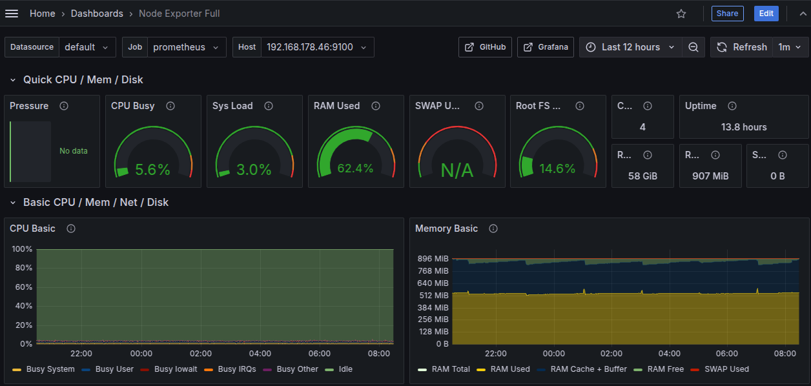
Task: Open the GitHub link
Action: point(486,47)
